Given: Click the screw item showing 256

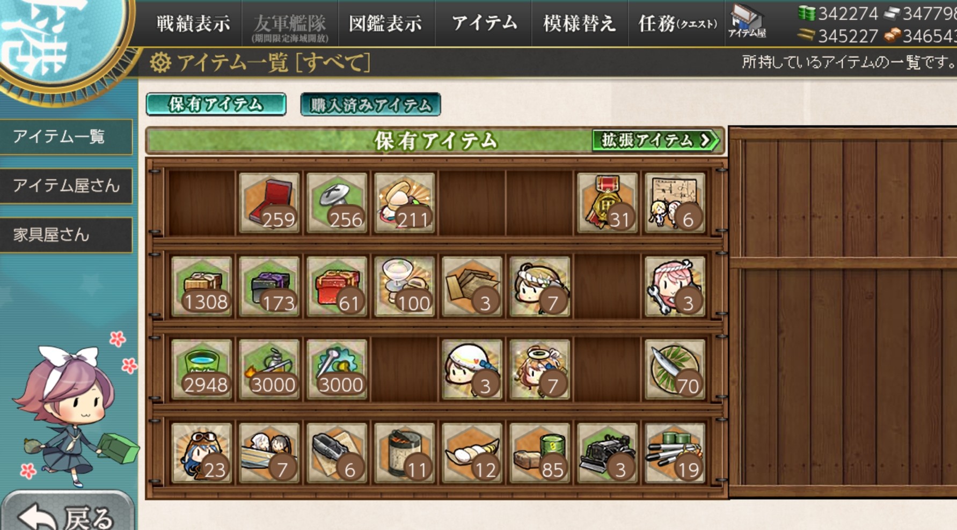Looking at the screenshot, I should click(337, 203).
